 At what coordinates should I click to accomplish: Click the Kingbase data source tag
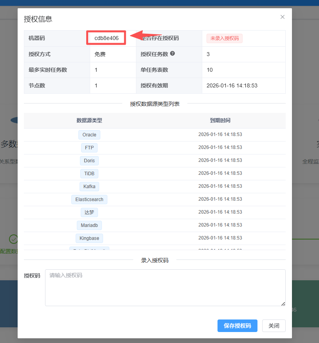pos(89,238)
